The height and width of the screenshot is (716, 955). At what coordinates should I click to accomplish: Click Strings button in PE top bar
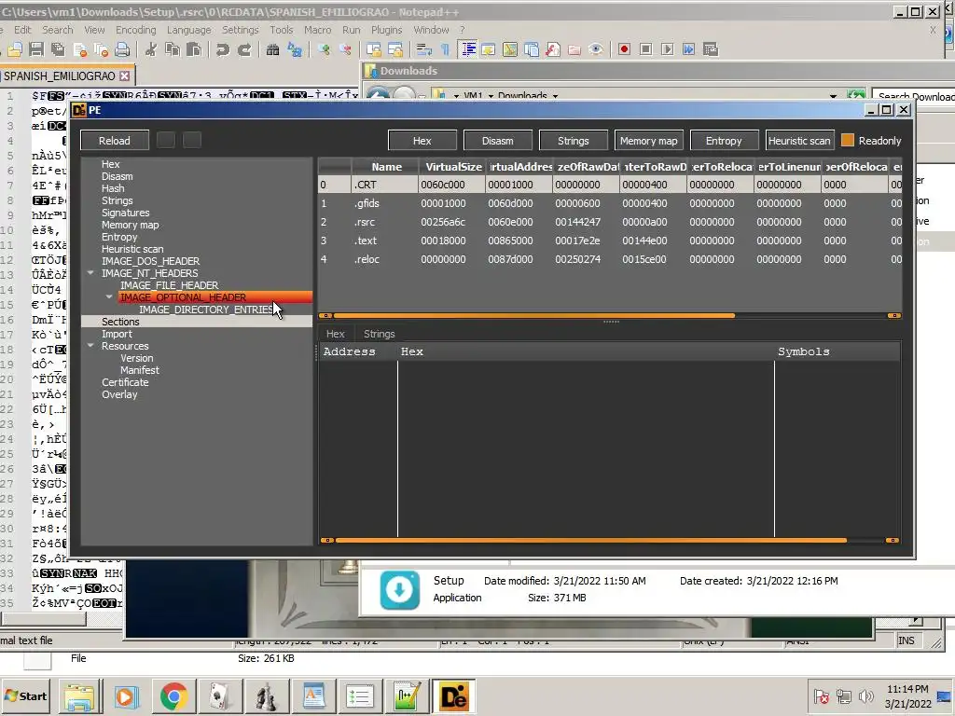[574, 141]
